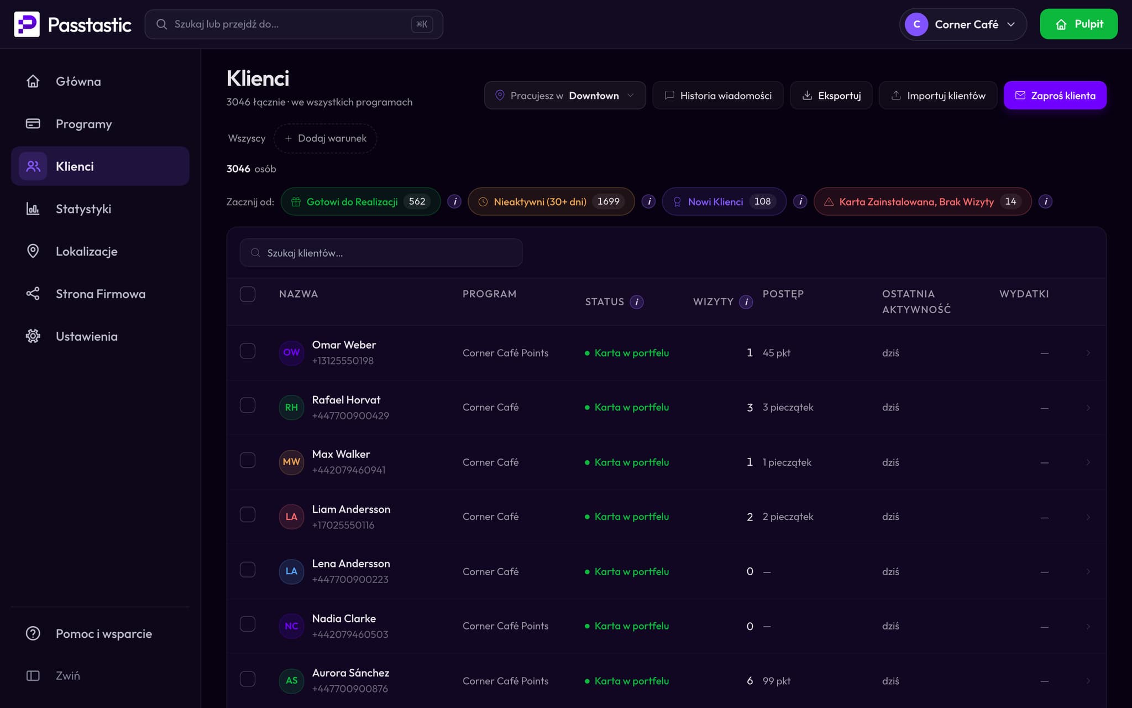
Task: Filter by Gotowi do Realizacji 562
Action: [360, 201]
